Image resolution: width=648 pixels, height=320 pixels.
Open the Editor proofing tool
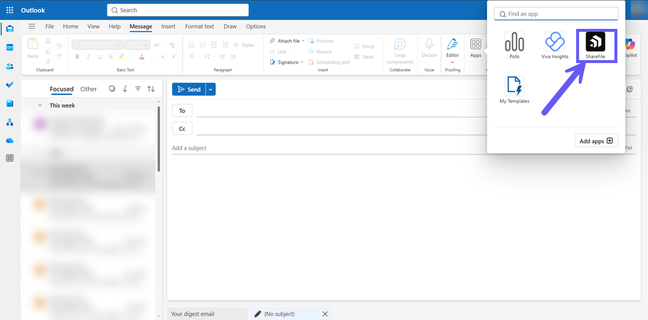pyautogui.click(x=452, y=51)
